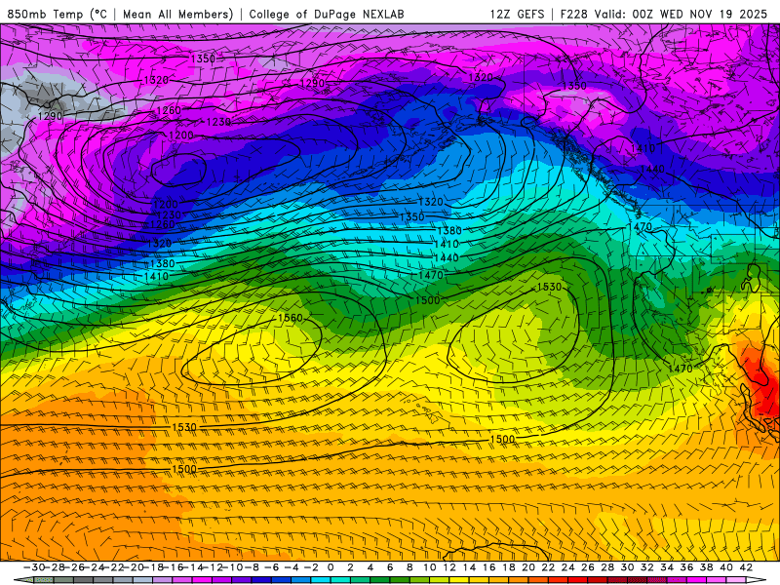Screen dimensions: 780x585
Task: Click the "12Z GEFS" model run label
Action: 517,14
